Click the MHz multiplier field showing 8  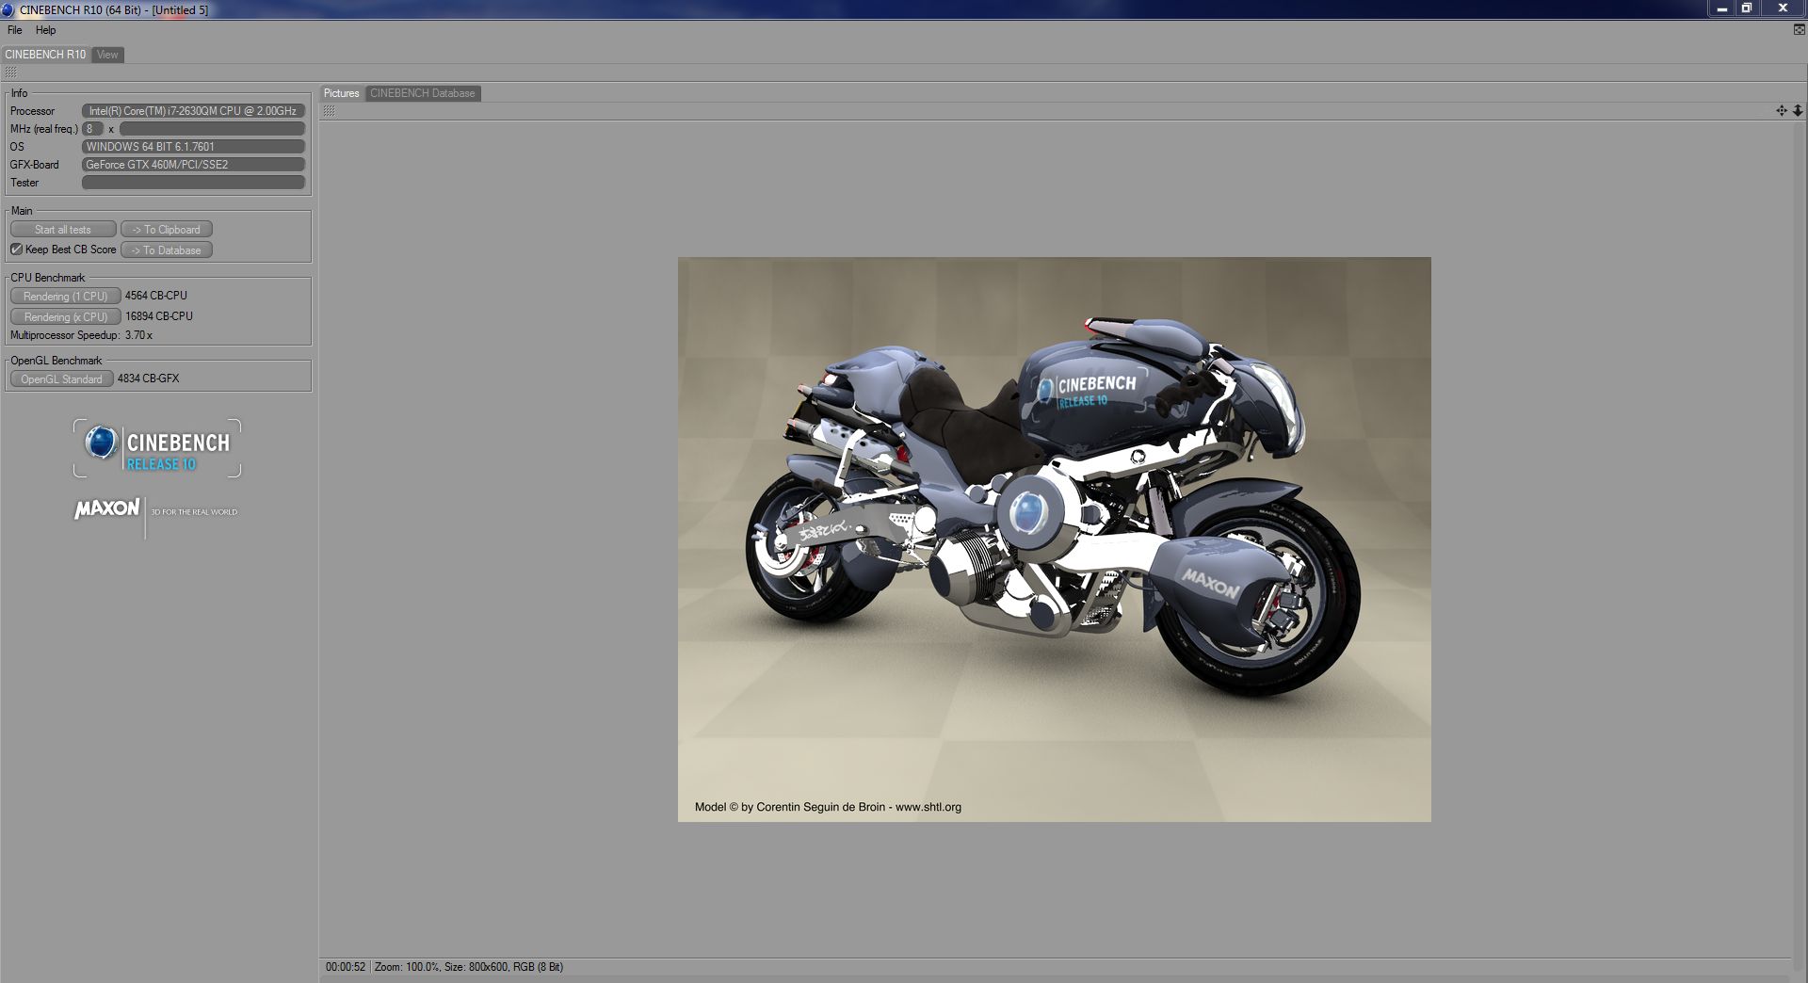(x=92, y=129)
